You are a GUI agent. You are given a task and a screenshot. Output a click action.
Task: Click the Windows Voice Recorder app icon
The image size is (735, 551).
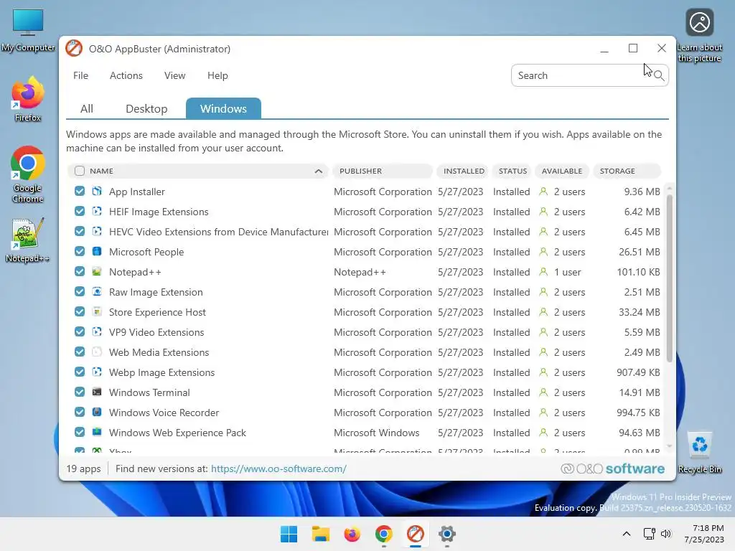(x=97, y=413)
